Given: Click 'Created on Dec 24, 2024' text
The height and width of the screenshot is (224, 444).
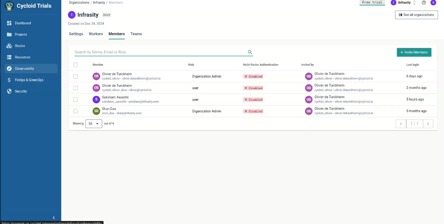Looking at the screenshot, I should pyautogui.click(x=86, y=24).
